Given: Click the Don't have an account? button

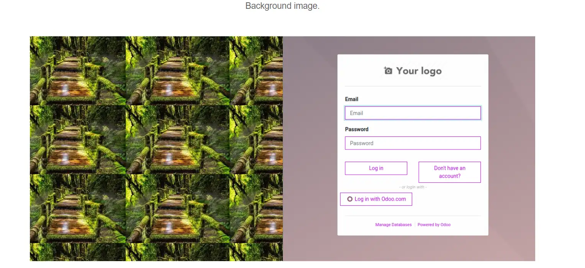Looking at the screenshot, I should click(x=449, y=172).
